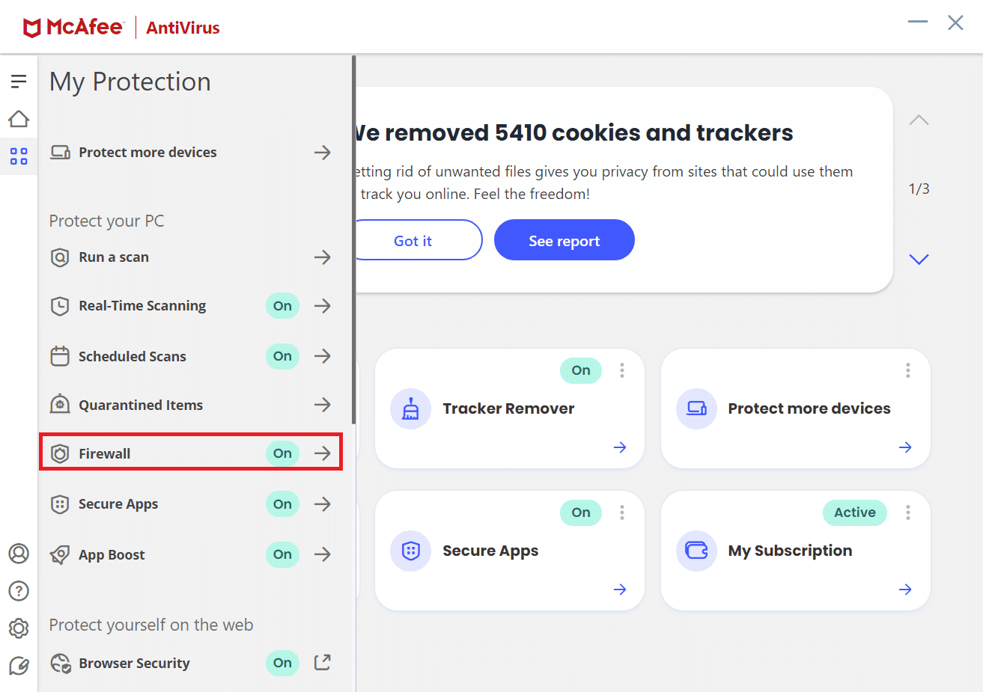Go to the Home icon
This screenshot has height=692, width=983.
(19, 119)
